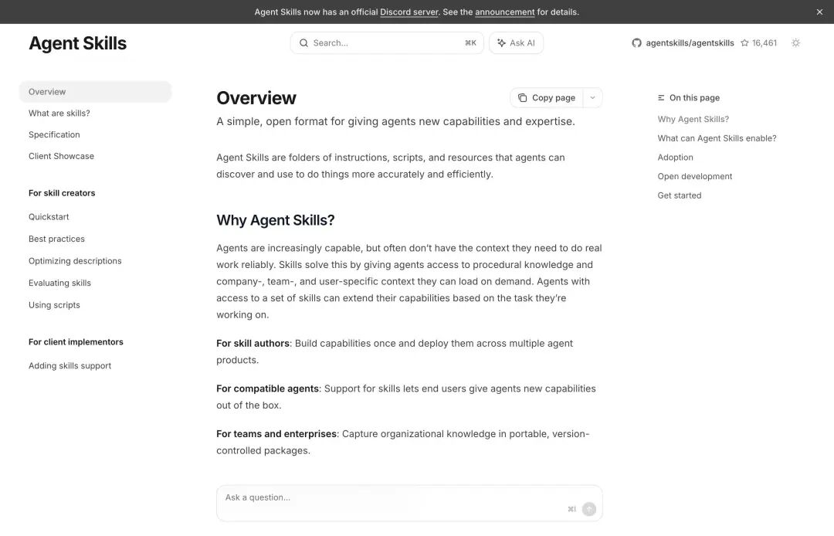
Task: Click the ⌘K shortcut hint in search
Action: pos(470,43)
